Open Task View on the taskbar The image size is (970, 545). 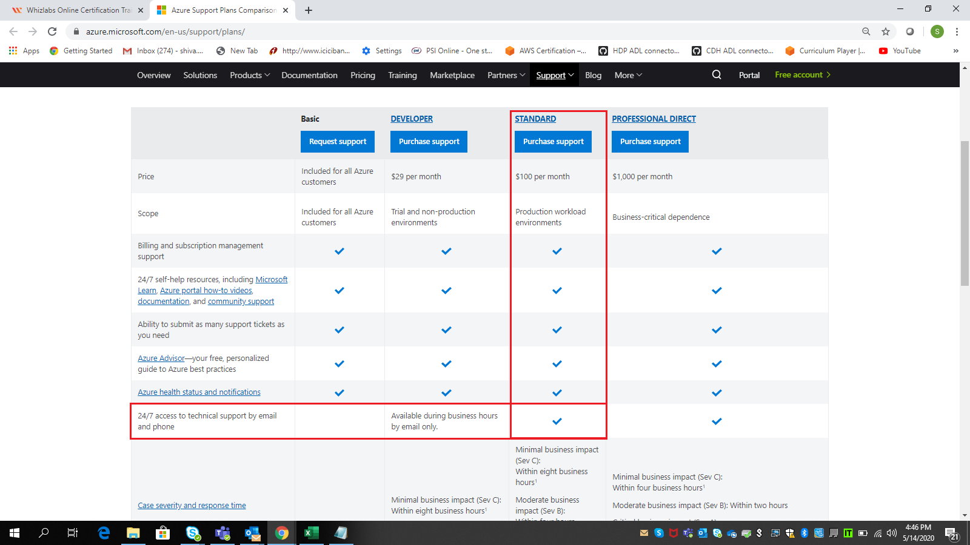(x=73, y=533)
